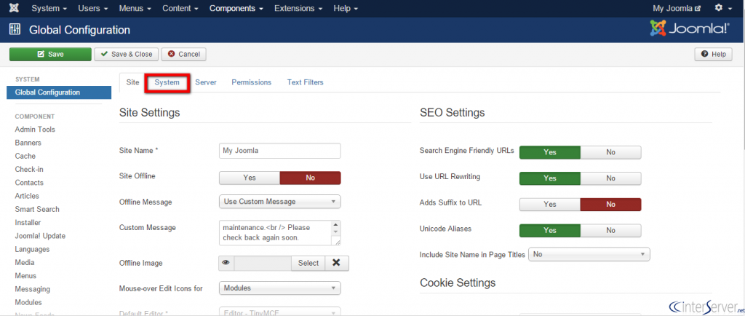The image size is (745, 316).
Task: Click the Global Configuration equalizer icon
Action: [x=15, y=30]
